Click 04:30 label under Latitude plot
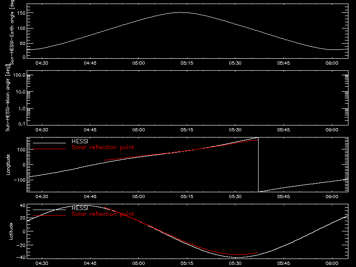This screenshot has width=356, height=267. coord(42,263)
